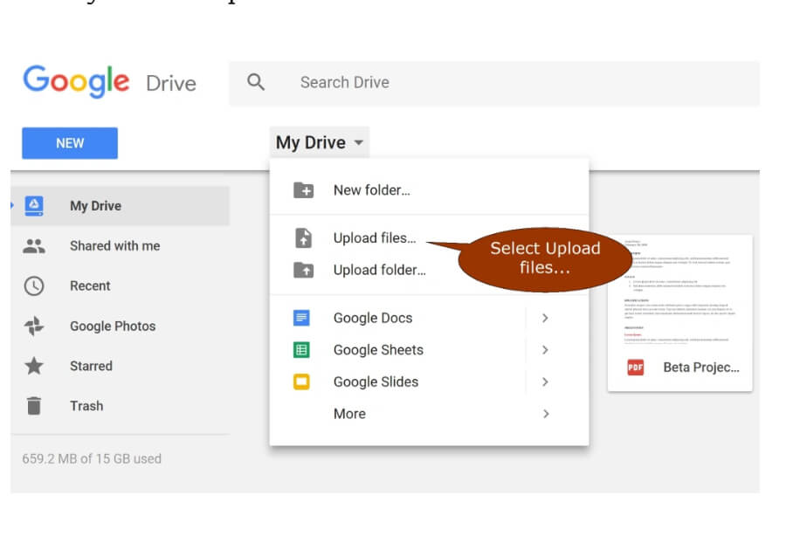
Task: Open the My Drive dropdown arrow
Action: [359, 142]
